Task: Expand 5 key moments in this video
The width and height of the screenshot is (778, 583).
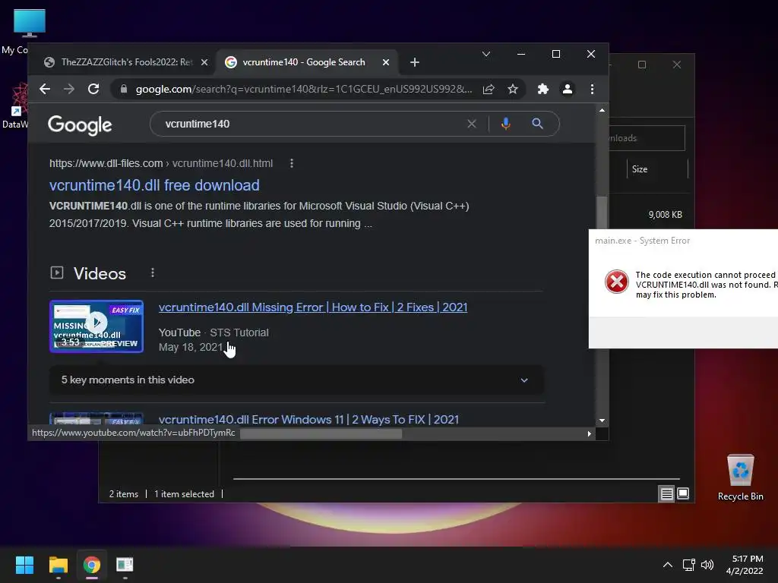Action: (x=296, y=380)
